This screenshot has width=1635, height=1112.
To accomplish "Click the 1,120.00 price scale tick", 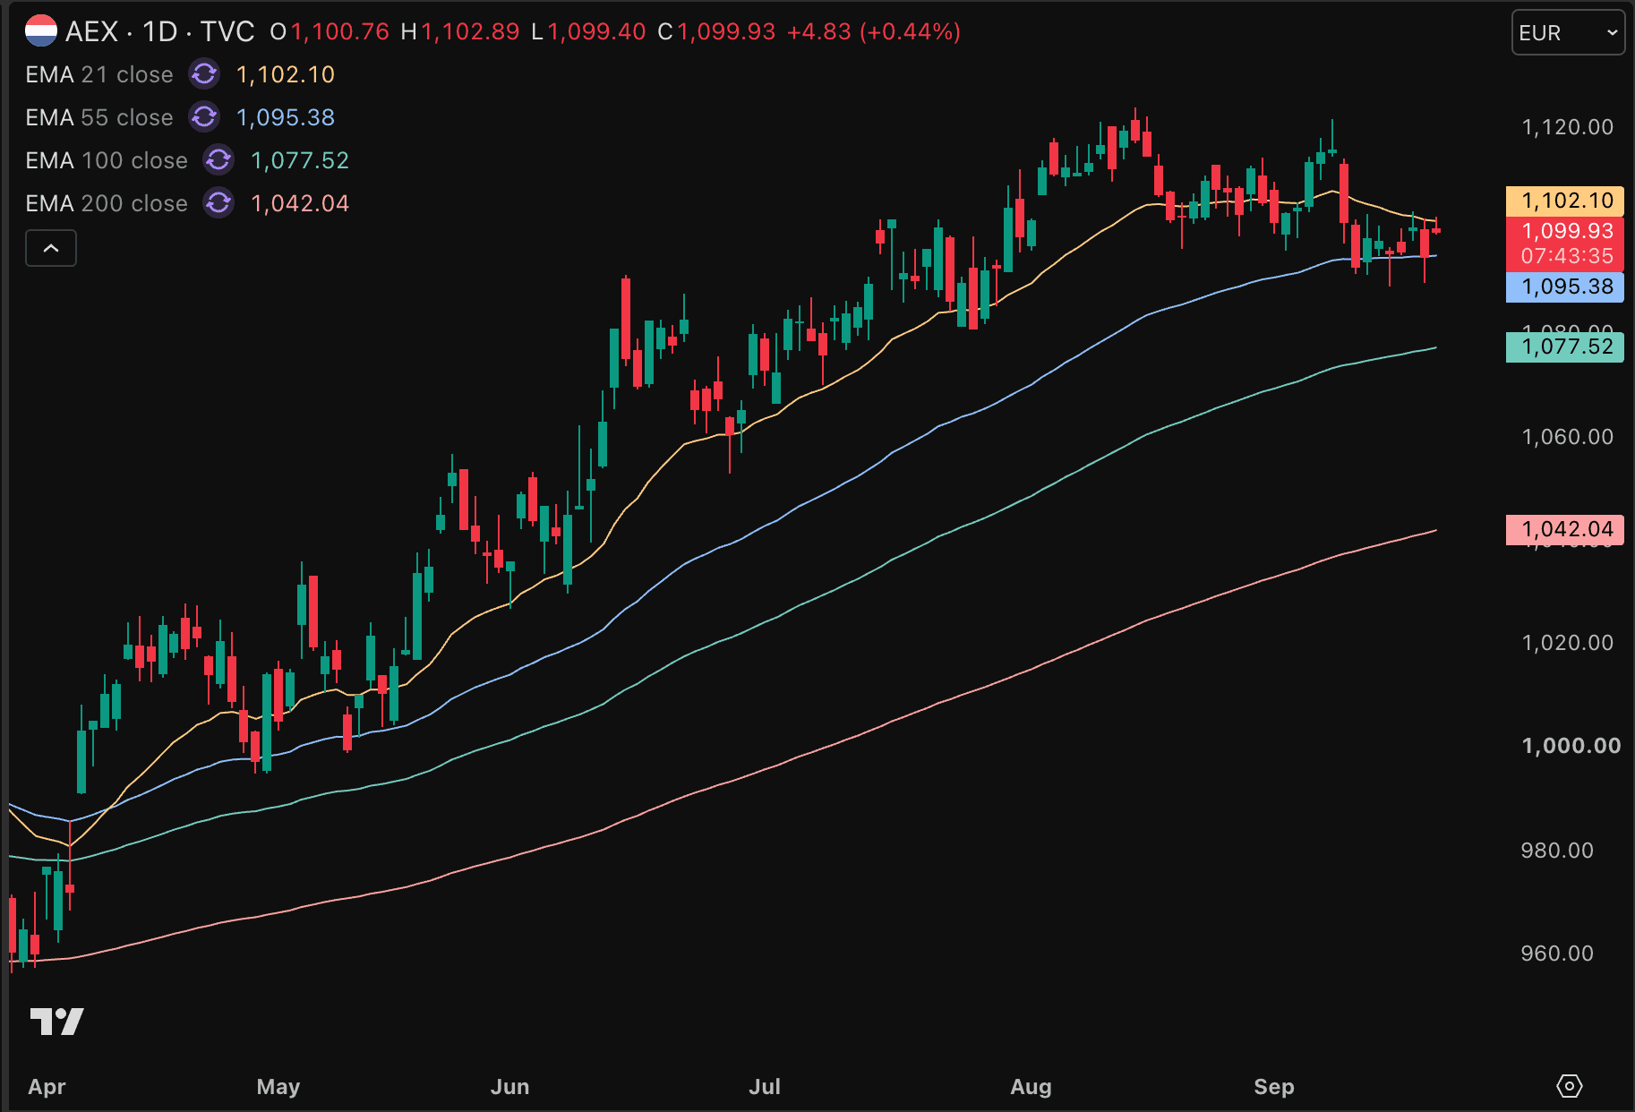I will tap(1567, 127).
